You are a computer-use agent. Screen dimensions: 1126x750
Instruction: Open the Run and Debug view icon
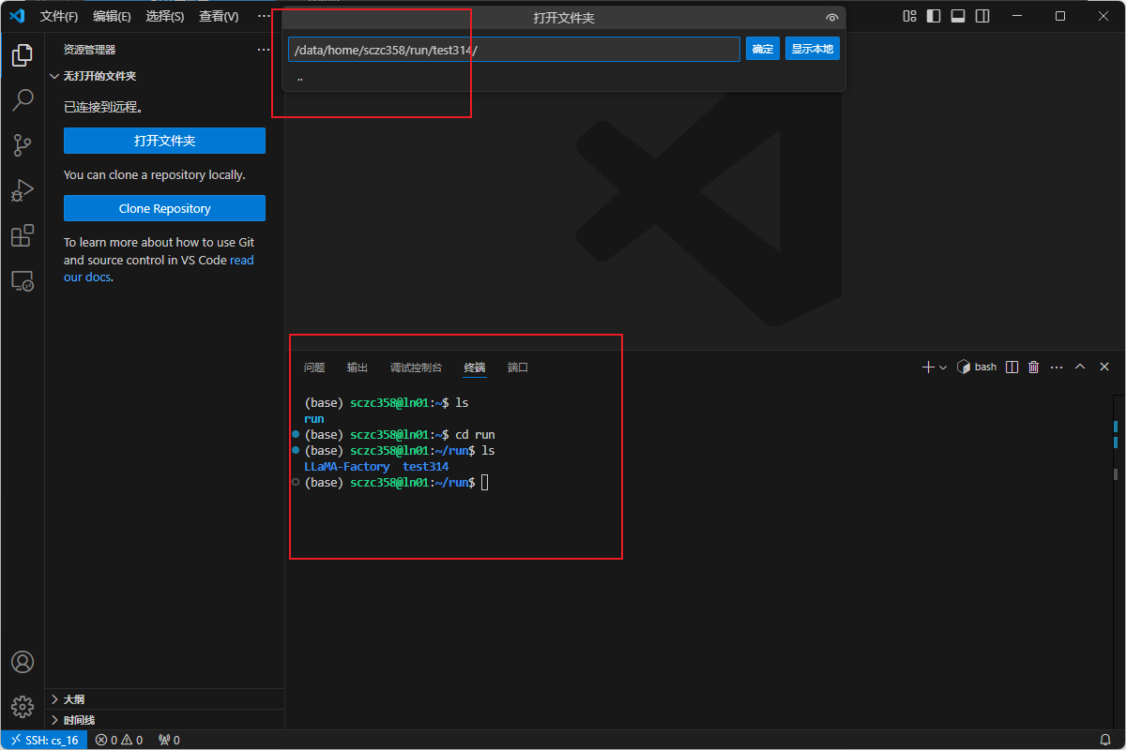point(23,190)
